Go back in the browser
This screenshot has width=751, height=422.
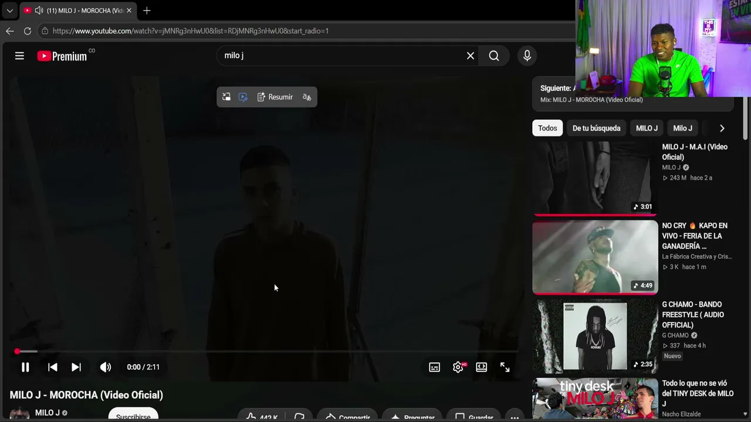click(9, 31)
